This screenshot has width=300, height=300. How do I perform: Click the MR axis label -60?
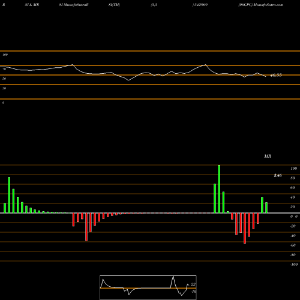coord(293,245)
